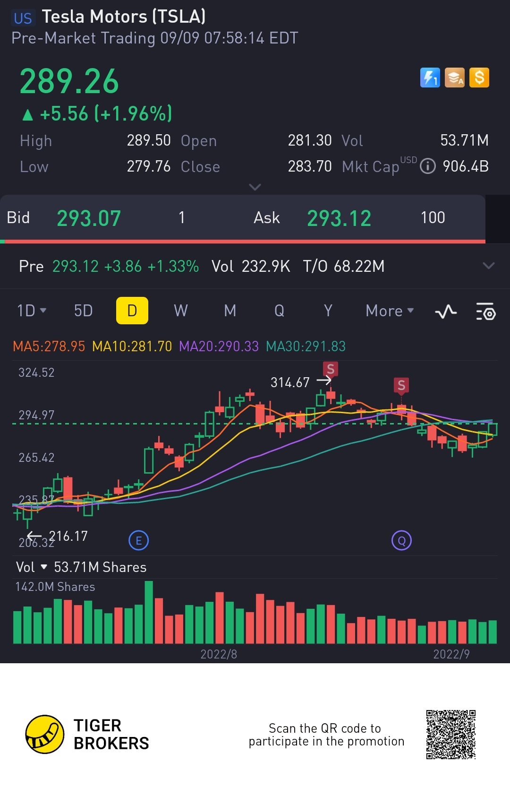Tap the yellow dollar sign icon
This screenshot has height=806, width=510.
479,78
